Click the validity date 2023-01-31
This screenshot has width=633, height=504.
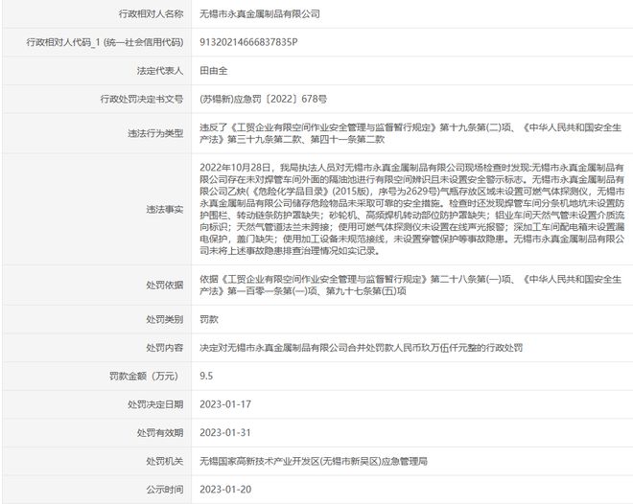(223, 431)
